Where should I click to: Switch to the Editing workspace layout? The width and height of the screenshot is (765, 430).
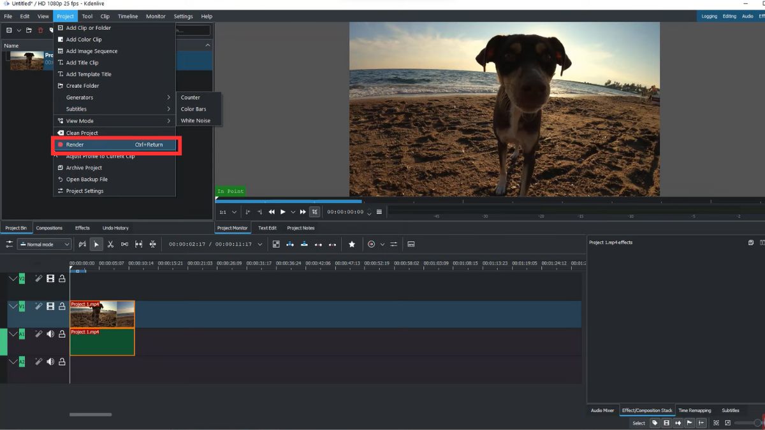(x=729, y=16)
